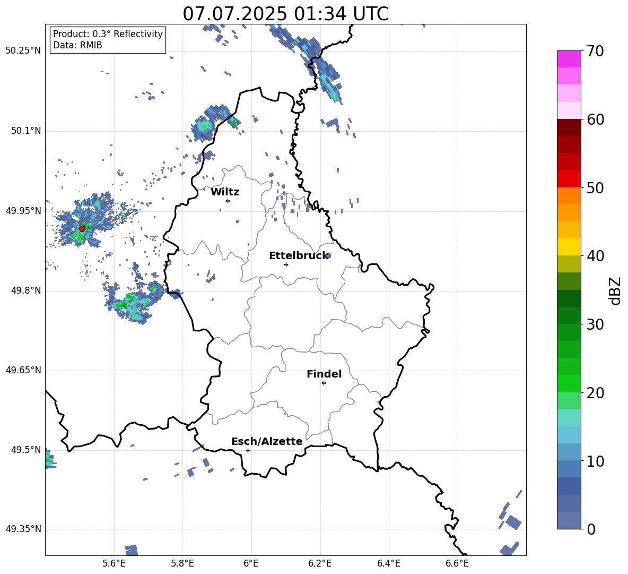Click the '6.6°E' longitude label
628x574 pixels.
(x=457, y=563)
